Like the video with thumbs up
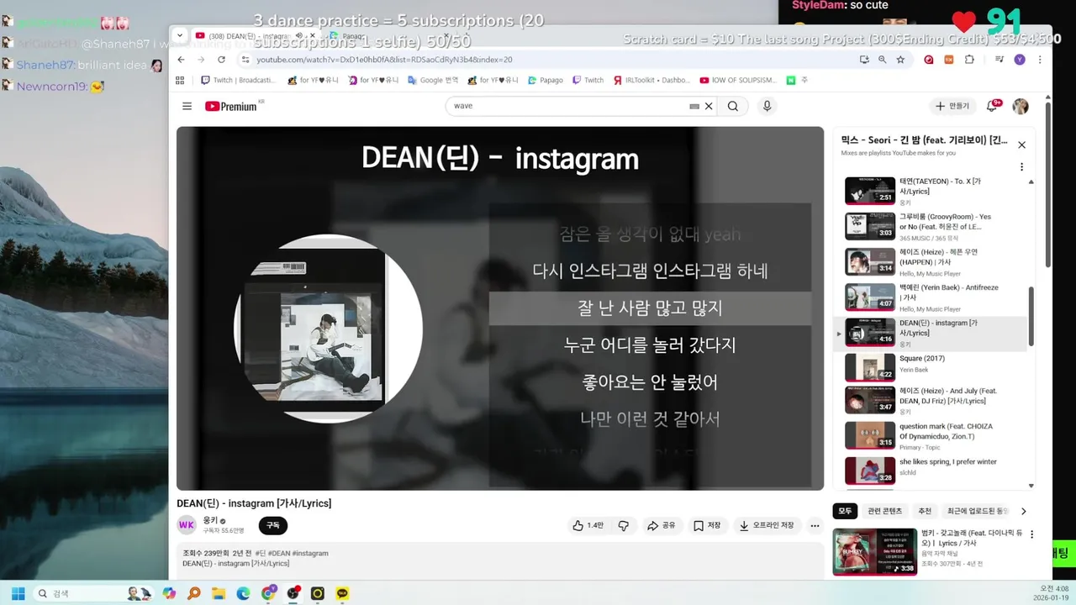Screen dimensions: 1076x605 coord(588,525)
